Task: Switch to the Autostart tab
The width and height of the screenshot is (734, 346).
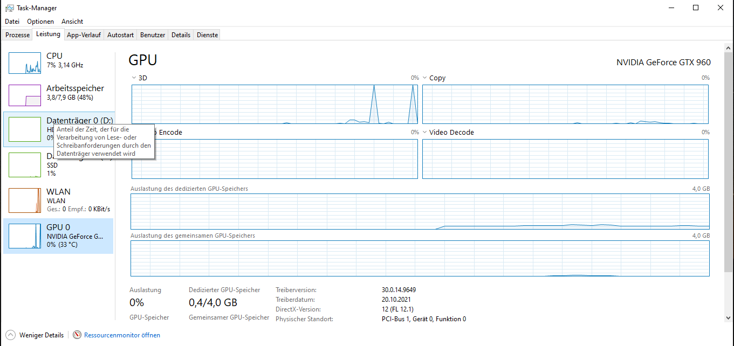Action: tap(120, 35)
